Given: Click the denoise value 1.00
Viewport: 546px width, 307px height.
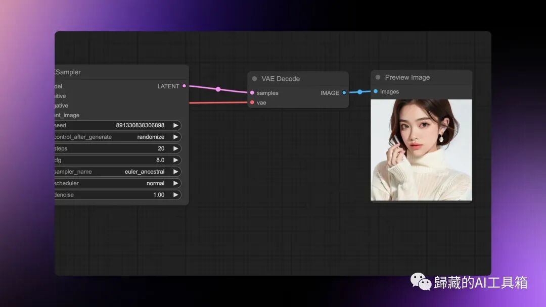Looking at the screenshot, I should 159,195.
